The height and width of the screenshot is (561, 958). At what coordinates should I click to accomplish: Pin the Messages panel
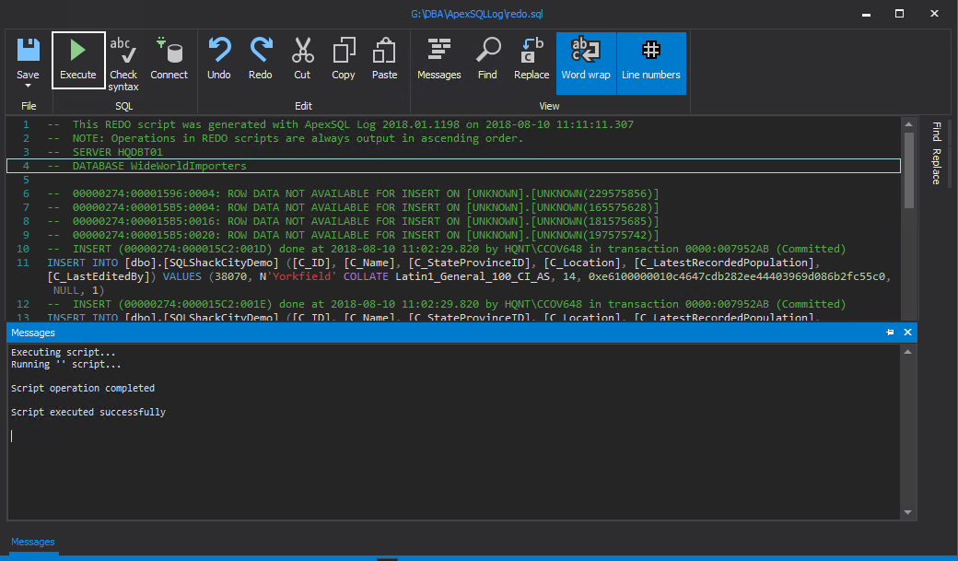tap(891, 332)
